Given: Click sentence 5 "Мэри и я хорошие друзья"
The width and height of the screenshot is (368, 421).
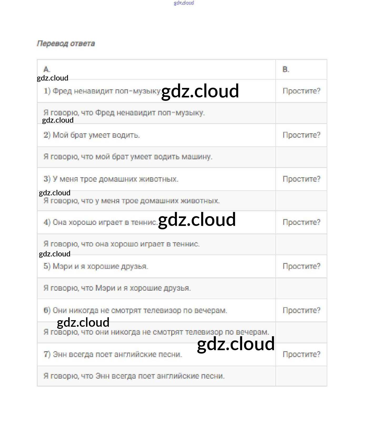Looking at the screenshot, I should tap(96, 266).
